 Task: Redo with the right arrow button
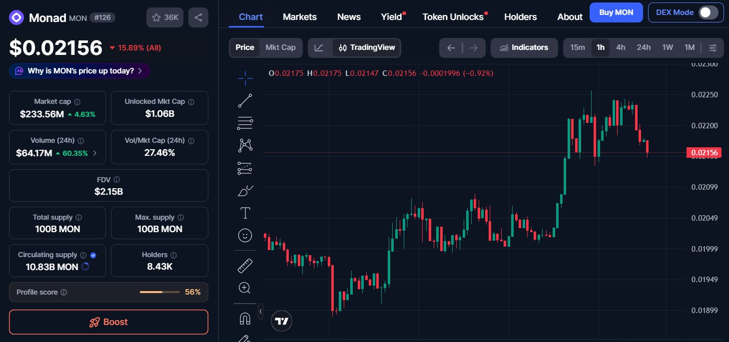(x=474, y=48)
